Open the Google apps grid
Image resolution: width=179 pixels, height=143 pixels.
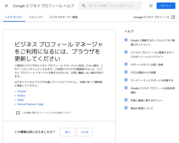click(151, 6)
